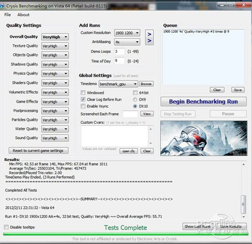The height and width of the screenshot is (244, 252).
Task: Expand Shaders Quality dropdown
Action: [x=55, y=83]
